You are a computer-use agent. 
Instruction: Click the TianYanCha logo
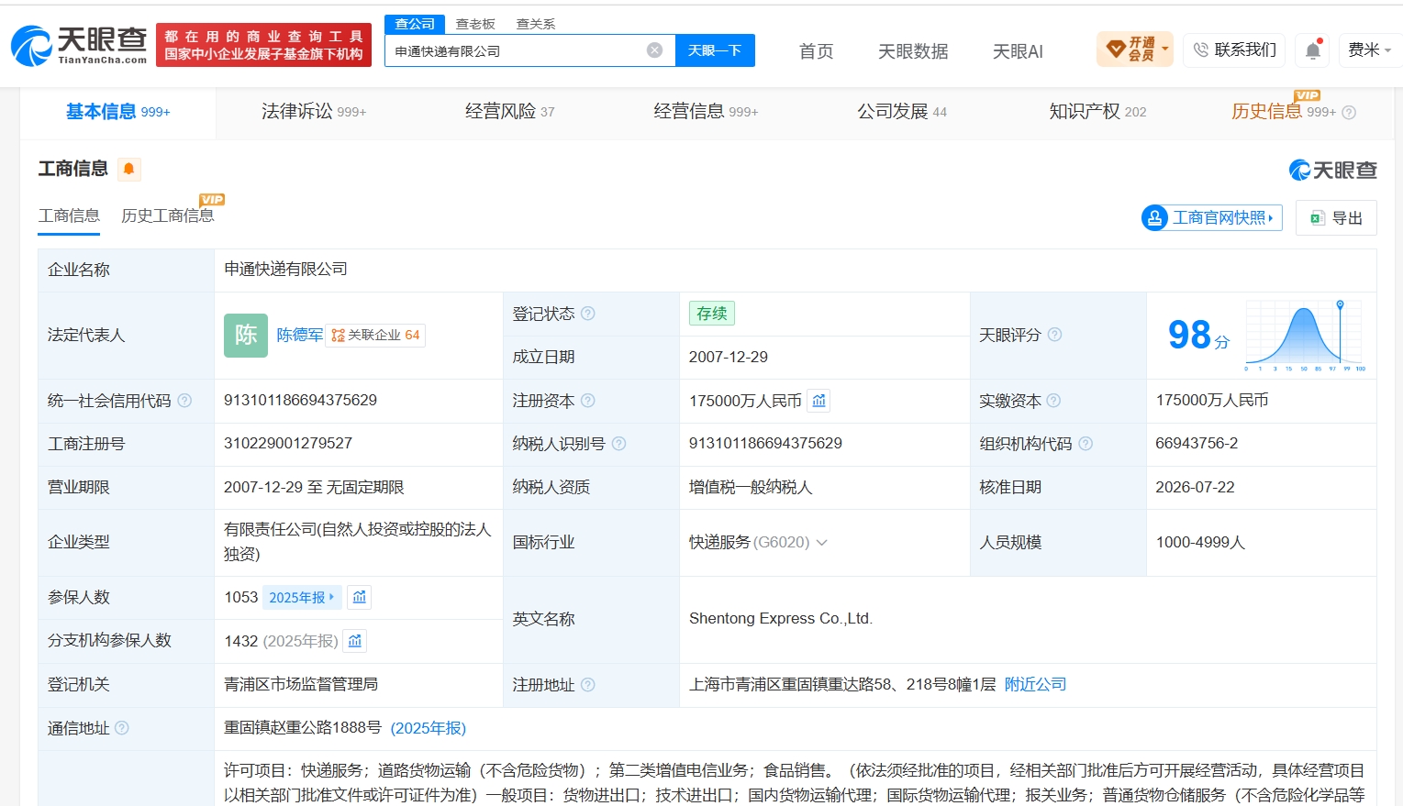click(x=79, y=45)
